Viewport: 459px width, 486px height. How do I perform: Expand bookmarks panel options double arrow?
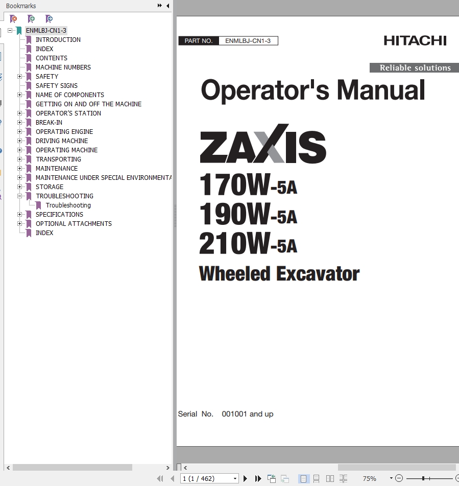pos(159,6)
